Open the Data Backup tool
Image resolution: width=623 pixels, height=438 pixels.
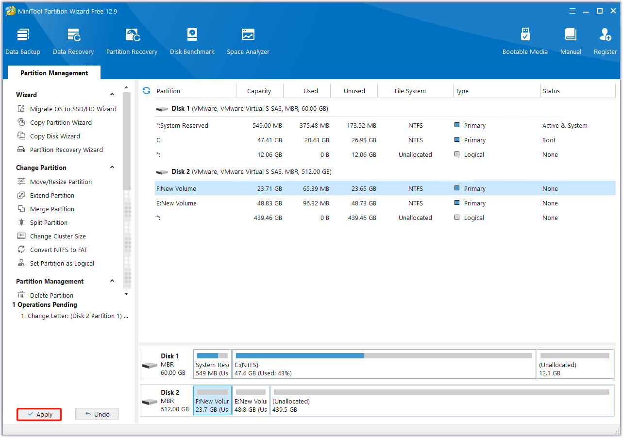tap(23, 41)
